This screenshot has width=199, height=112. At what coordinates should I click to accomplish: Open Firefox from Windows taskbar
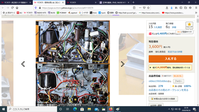[x=110, y=109]
